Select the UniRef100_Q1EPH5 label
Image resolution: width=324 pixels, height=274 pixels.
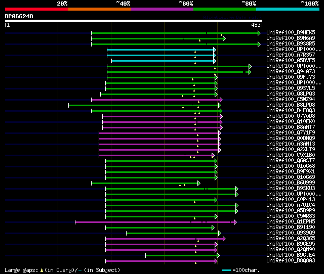tap(291, 222)
